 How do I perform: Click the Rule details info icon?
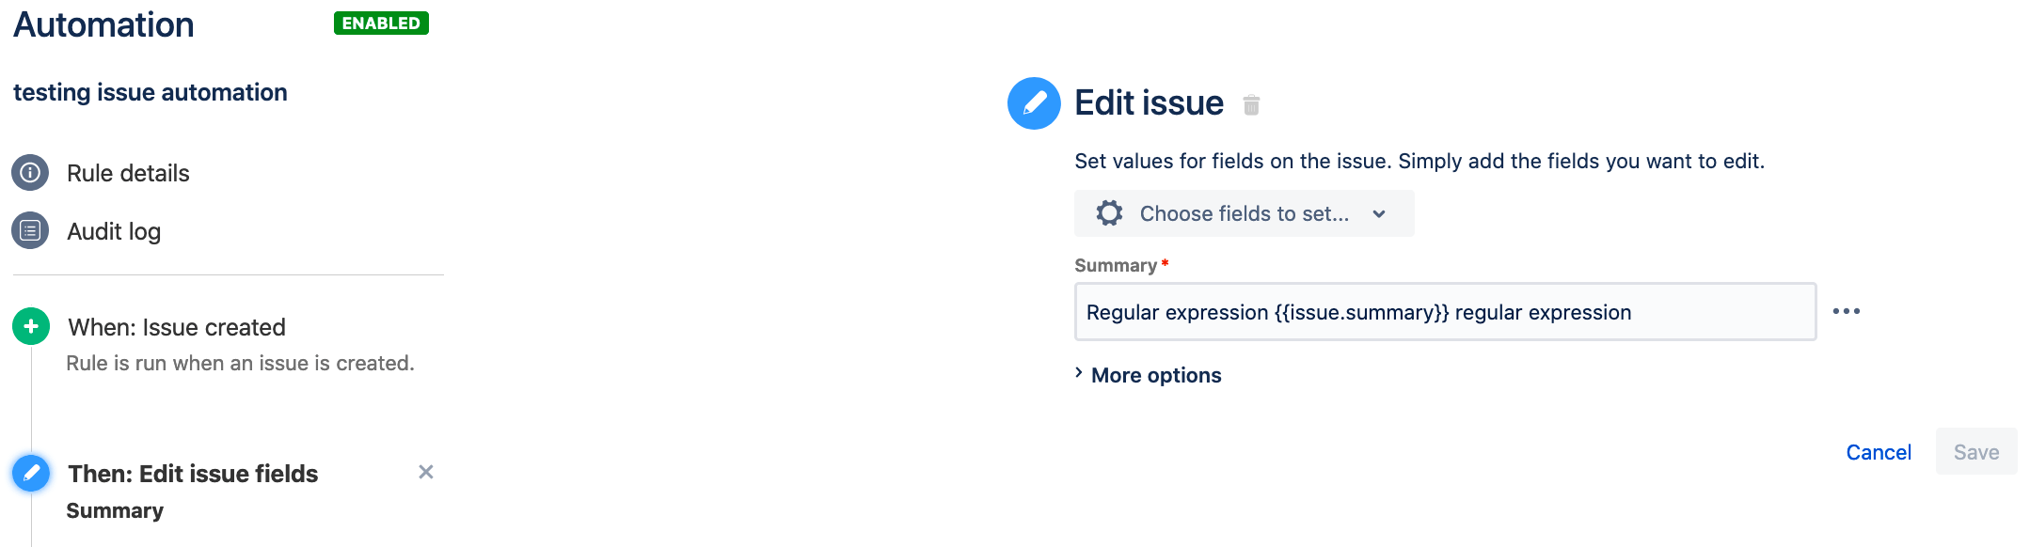30,173
